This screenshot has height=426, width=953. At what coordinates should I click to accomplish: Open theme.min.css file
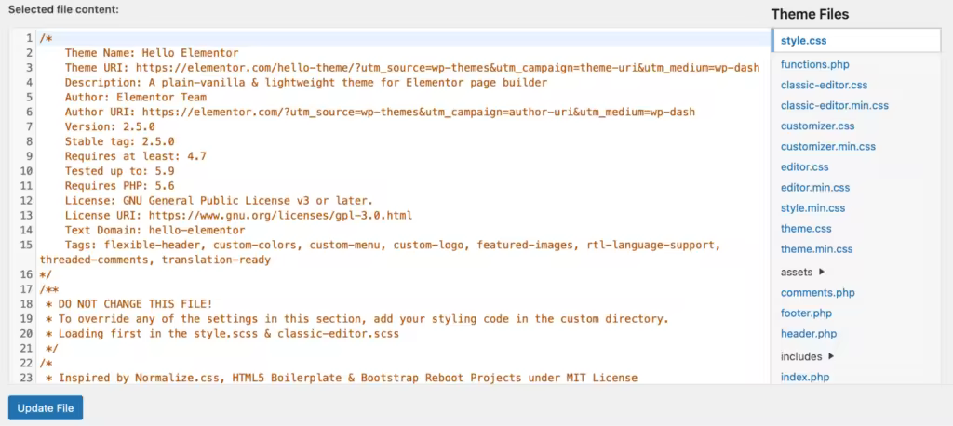pyautogui.click(x=816, y=249)
